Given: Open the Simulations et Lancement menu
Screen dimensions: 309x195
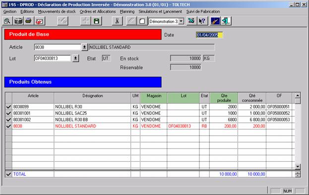Looking at the screenshot, I should coord(160,11).
